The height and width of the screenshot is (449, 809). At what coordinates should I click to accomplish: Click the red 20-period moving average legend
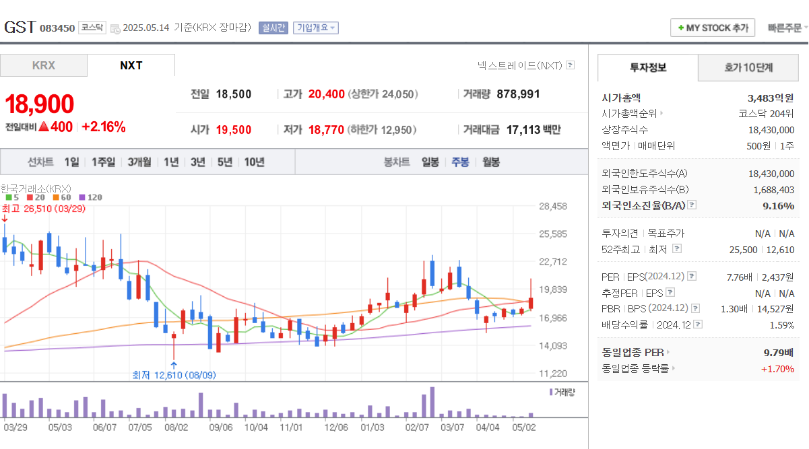point(36,197)
